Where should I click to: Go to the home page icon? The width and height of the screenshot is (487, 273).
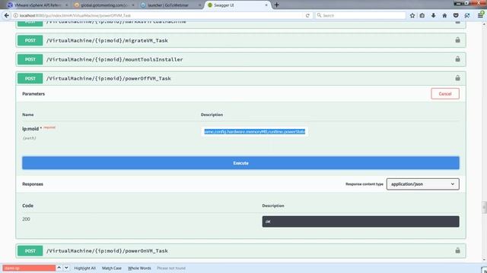(444, 15)
